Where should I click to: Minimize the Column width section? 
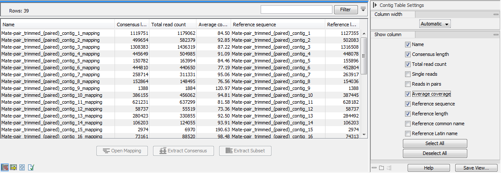[x=496, y=14]
